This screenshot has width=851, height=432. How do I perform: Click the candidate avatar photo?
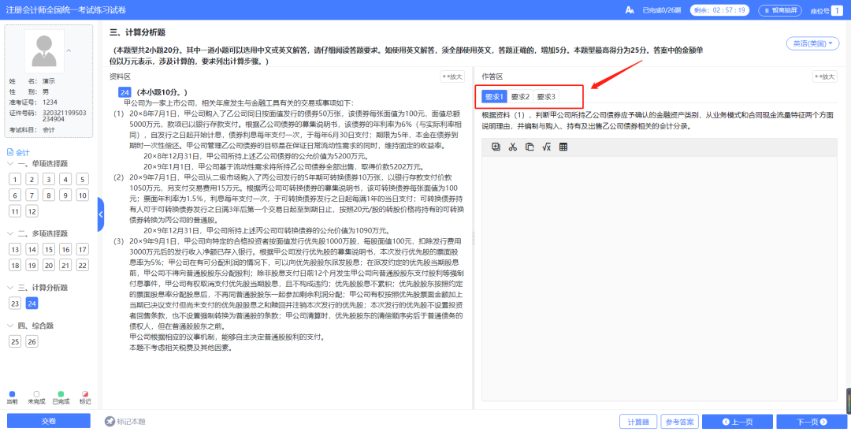click(x=44, y=51)
